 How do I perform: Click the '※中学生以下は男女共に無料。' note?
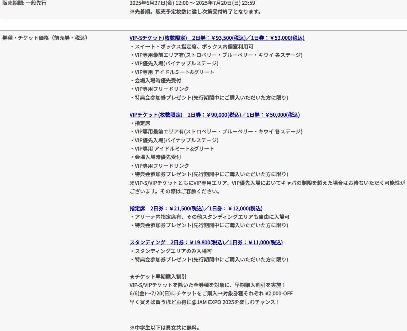click(x=165, y=328)
